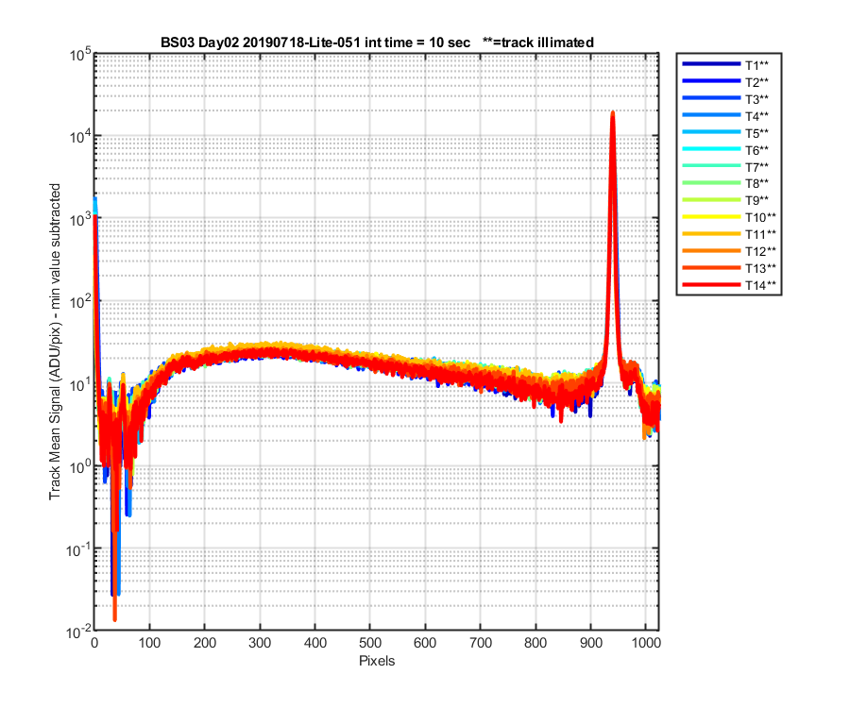Click the green T8 legend line

coord(711,182)
